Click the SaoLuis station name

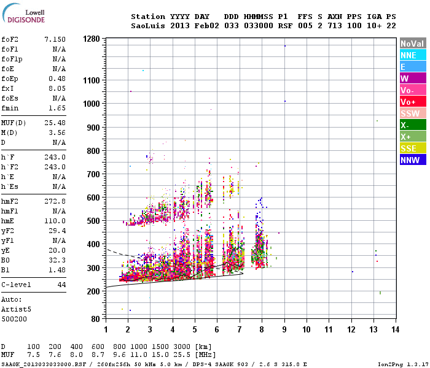(x=148, y=26)
